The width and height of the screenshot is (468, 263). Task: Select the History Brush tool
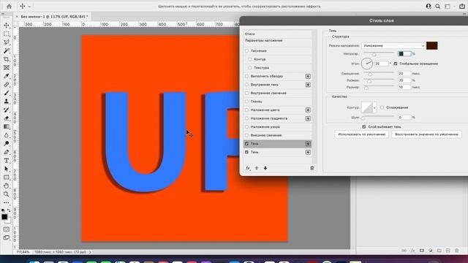(7, 110)
